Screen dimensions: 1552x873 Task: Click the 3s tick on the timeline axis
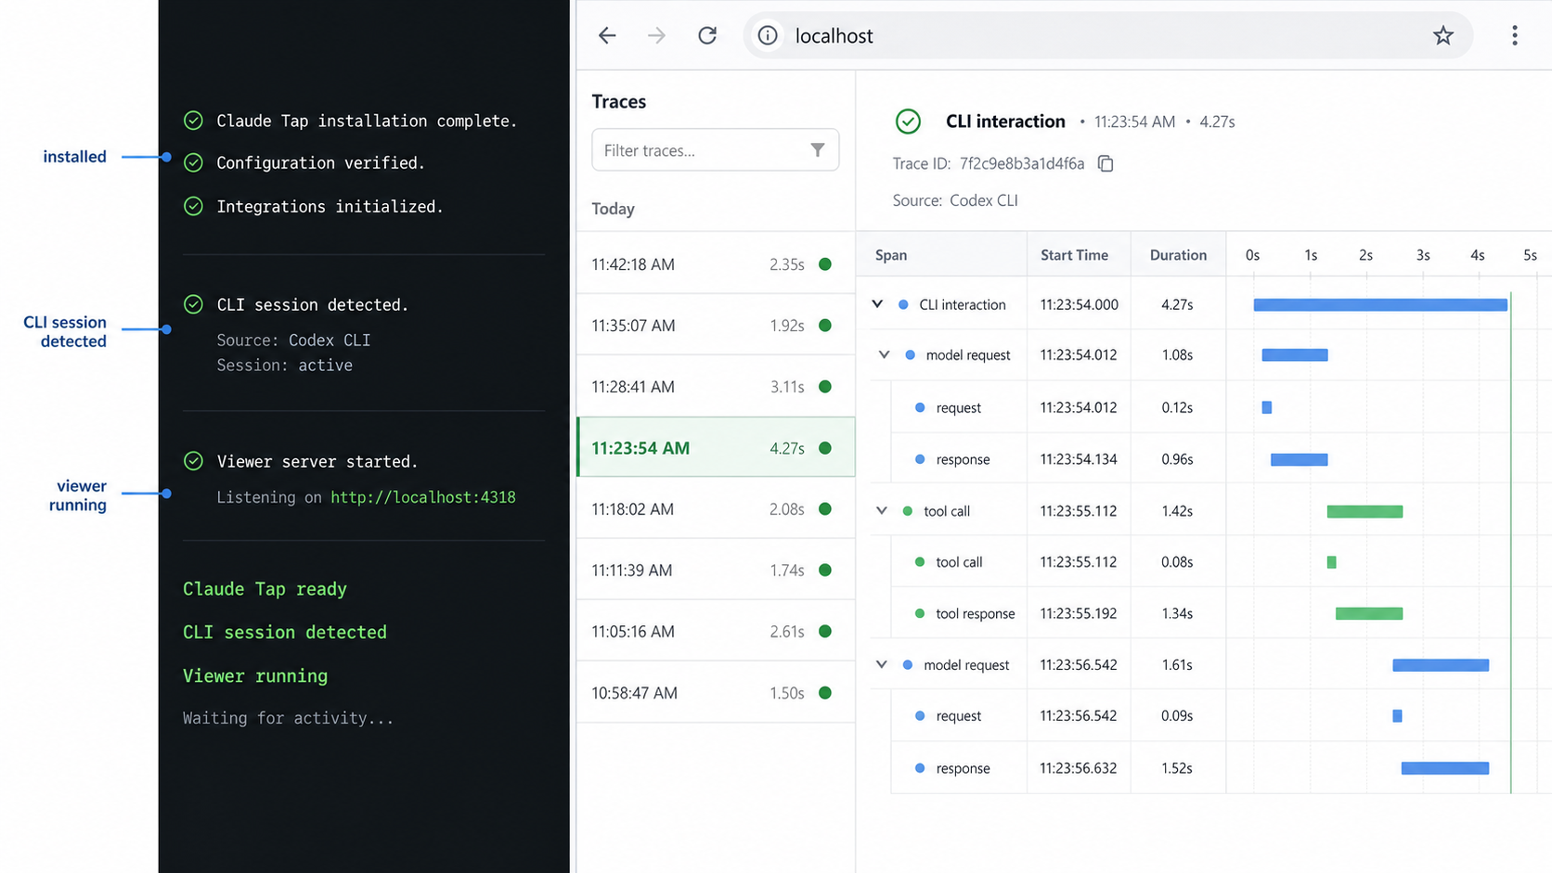click(1423, 255)
